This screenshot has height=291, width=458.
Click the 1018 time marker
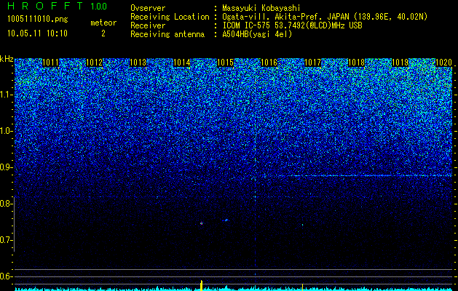356,63
